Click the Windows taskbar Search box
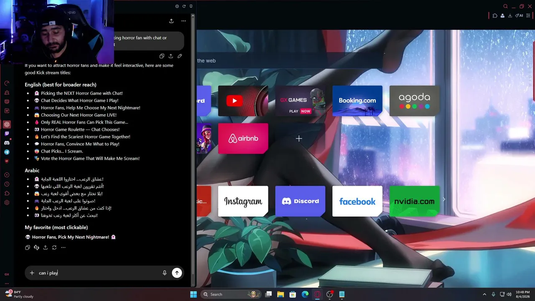 231,294
